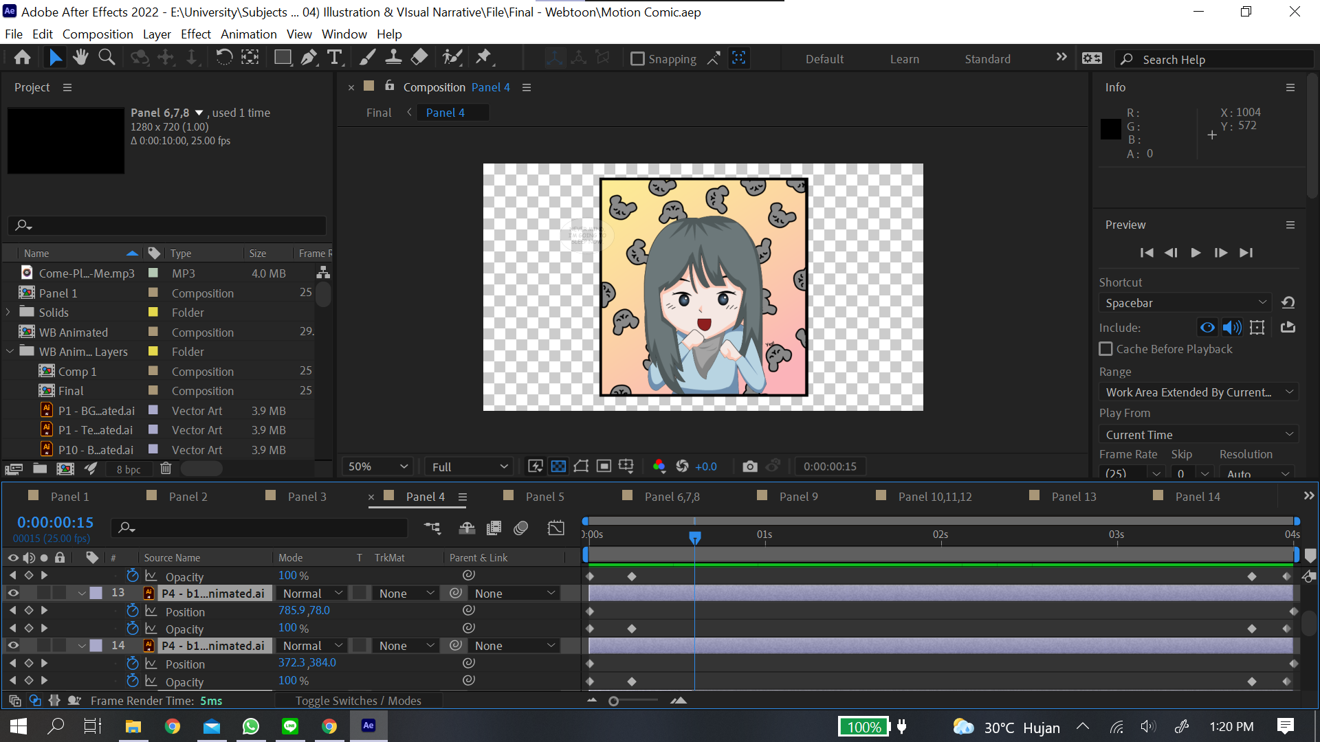Open Chrome from the Windows taskbar
1320x742 pixels.
173,726
